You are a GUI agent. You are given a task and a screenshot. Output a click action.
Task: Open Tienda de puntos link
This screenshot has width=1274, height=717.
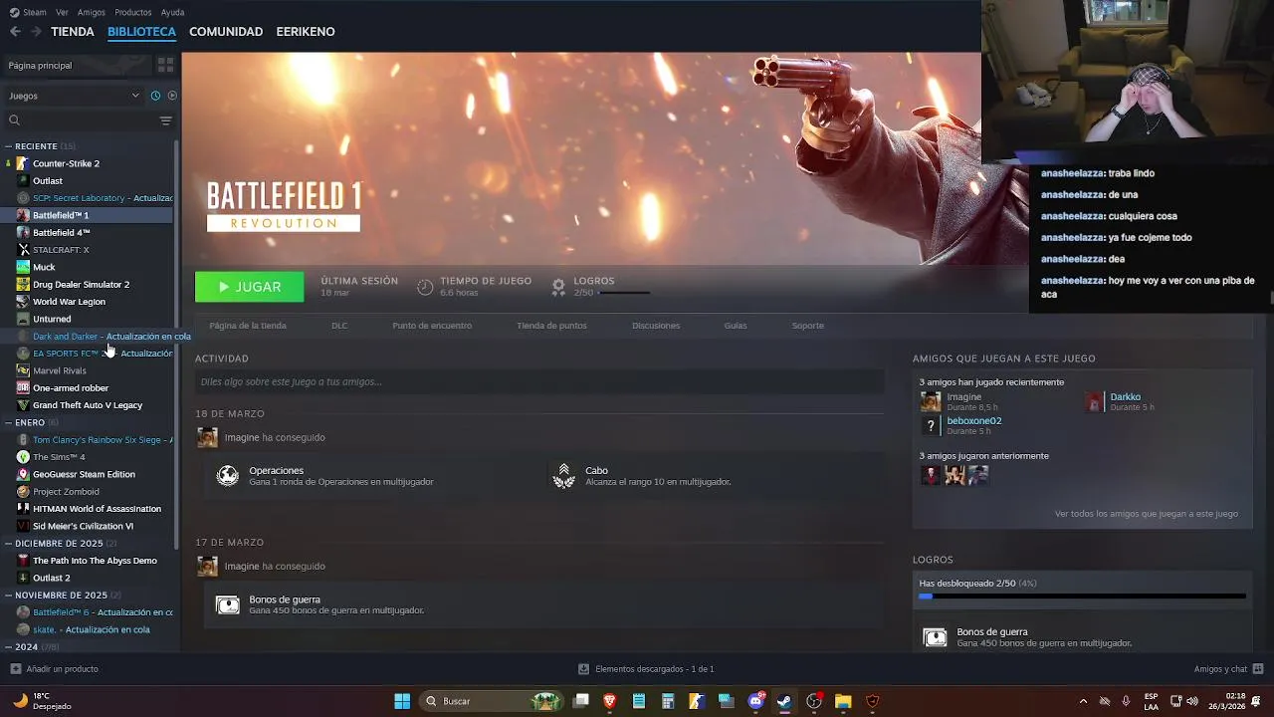[x=551, y=326]
